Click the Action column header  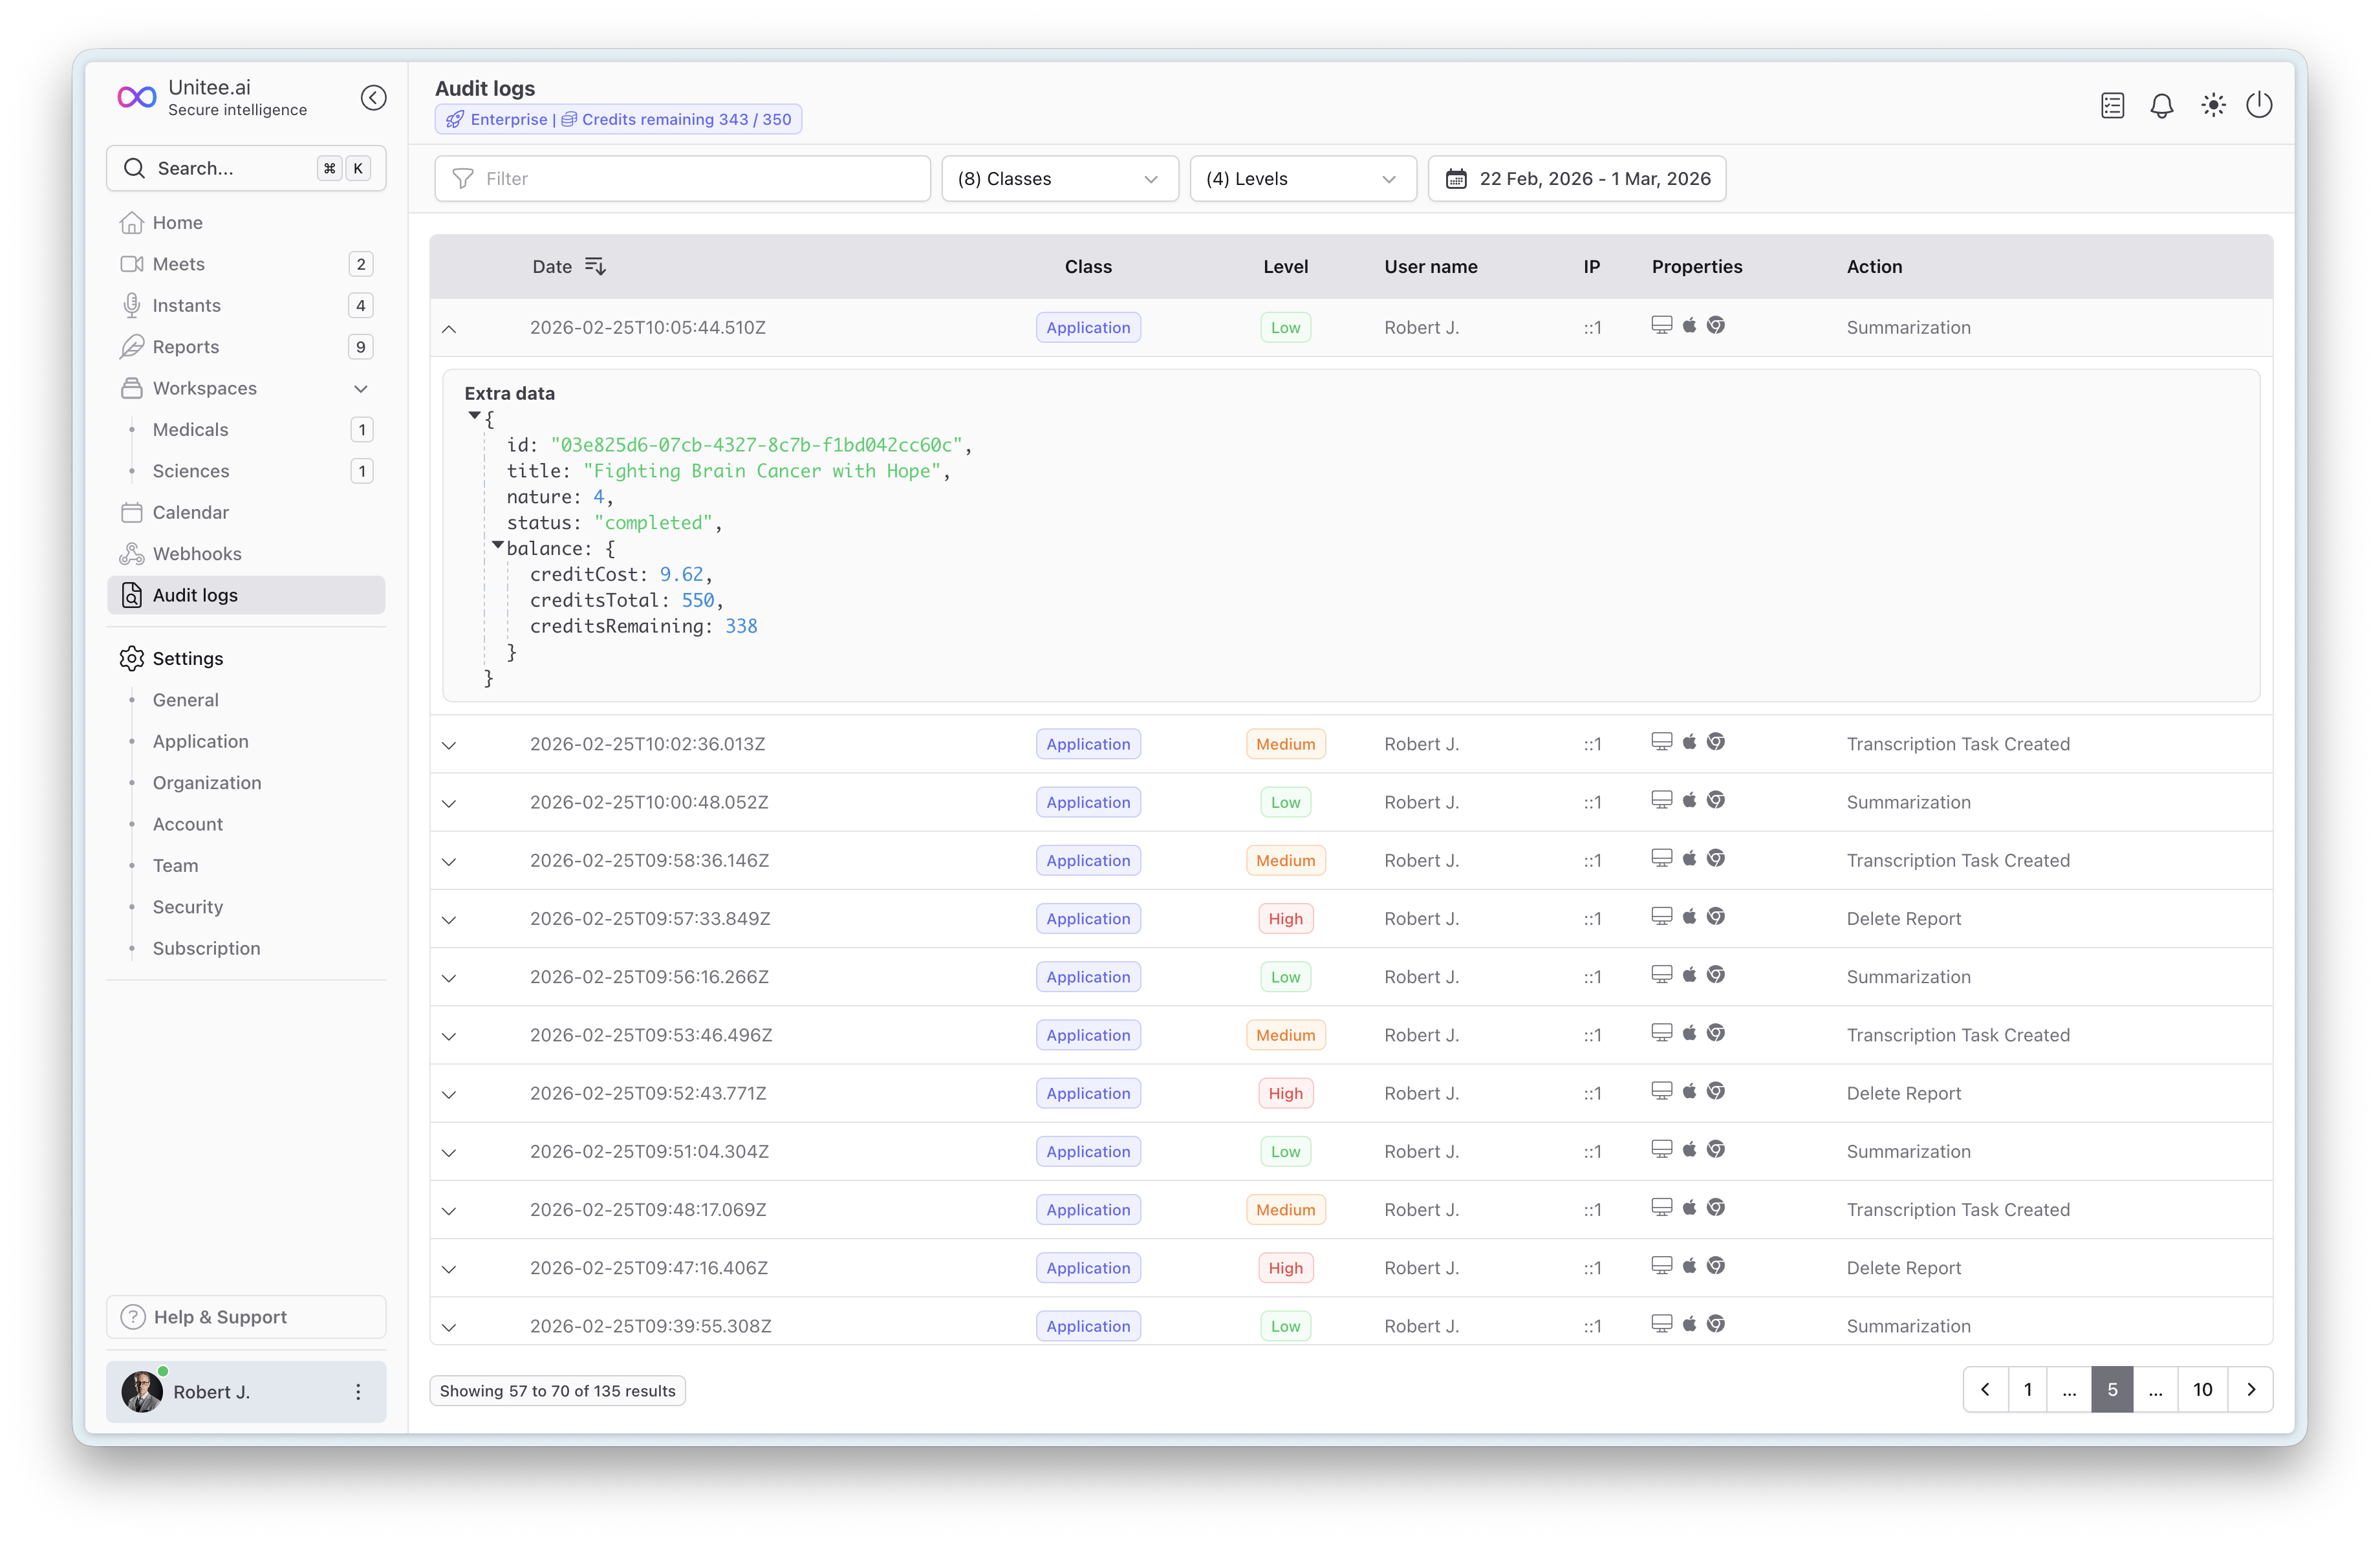pyautogui.click(x=1874, y=266)
